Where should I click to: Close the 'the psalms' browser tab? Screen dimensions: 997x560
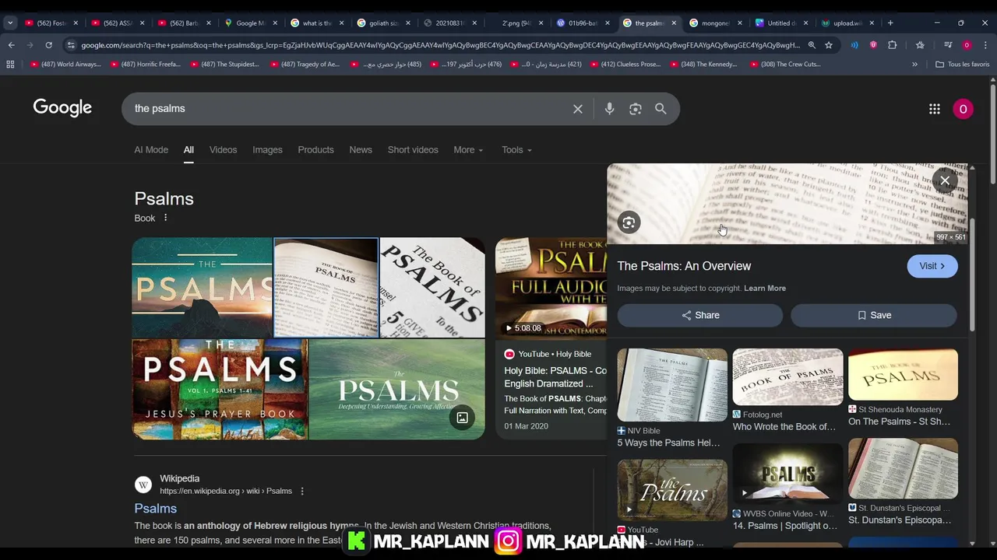tap(674, 23)
